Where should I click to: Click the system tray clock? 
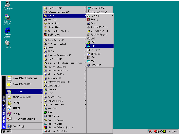click(x=172, y=131)
